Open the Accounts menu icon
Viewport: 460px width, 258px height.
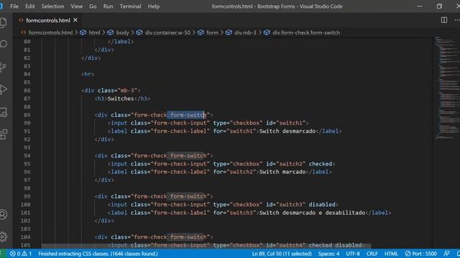3,214
